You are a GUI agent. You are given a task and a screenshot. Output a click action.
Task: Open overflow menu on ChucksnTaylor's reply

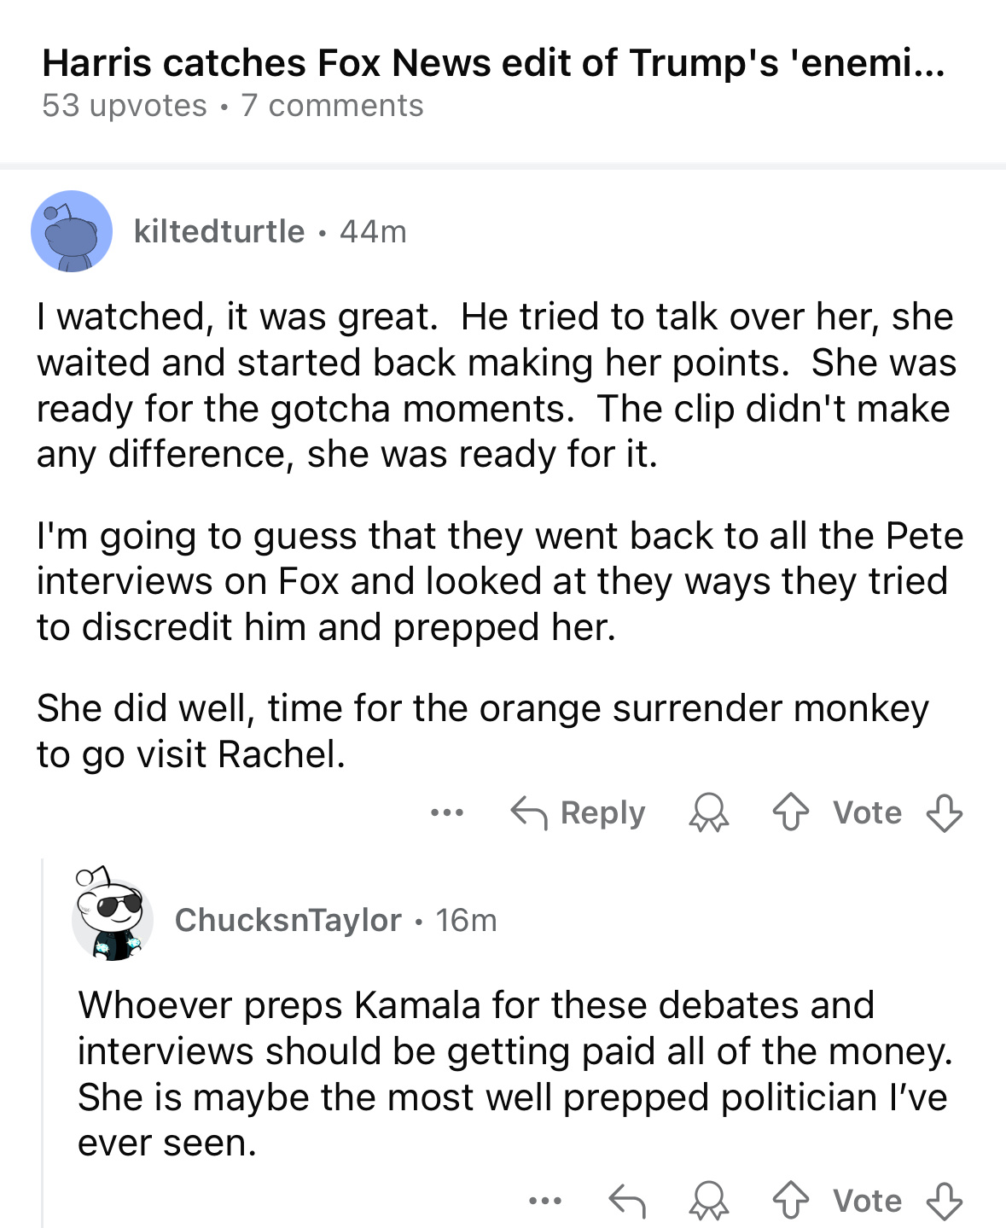[x=545, y=1201]
